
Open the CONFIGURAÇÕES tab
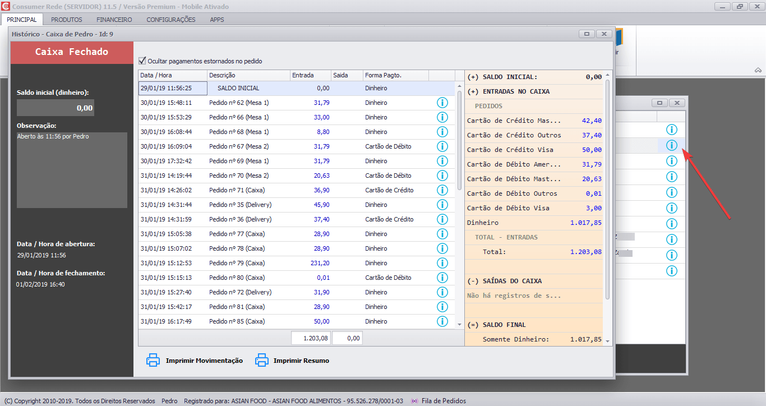[x=171, y=20]
